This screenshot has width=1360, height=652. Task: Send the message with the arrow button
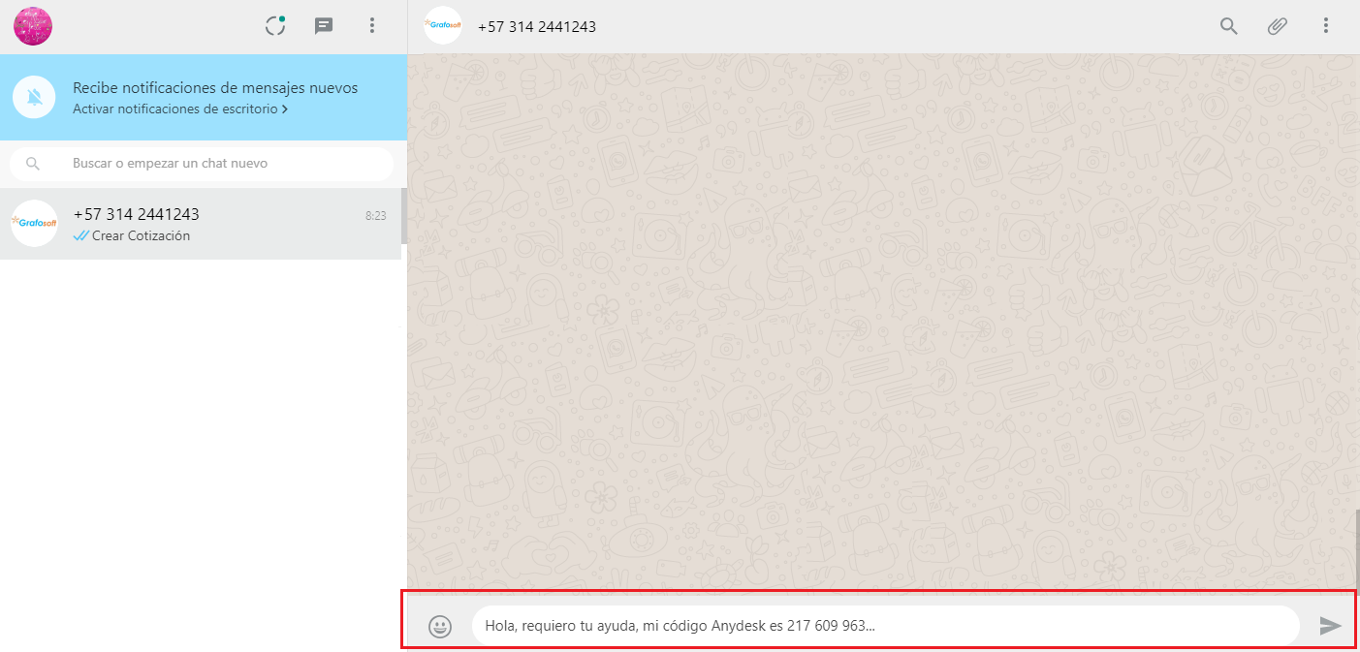click(x=1330, y=626)
